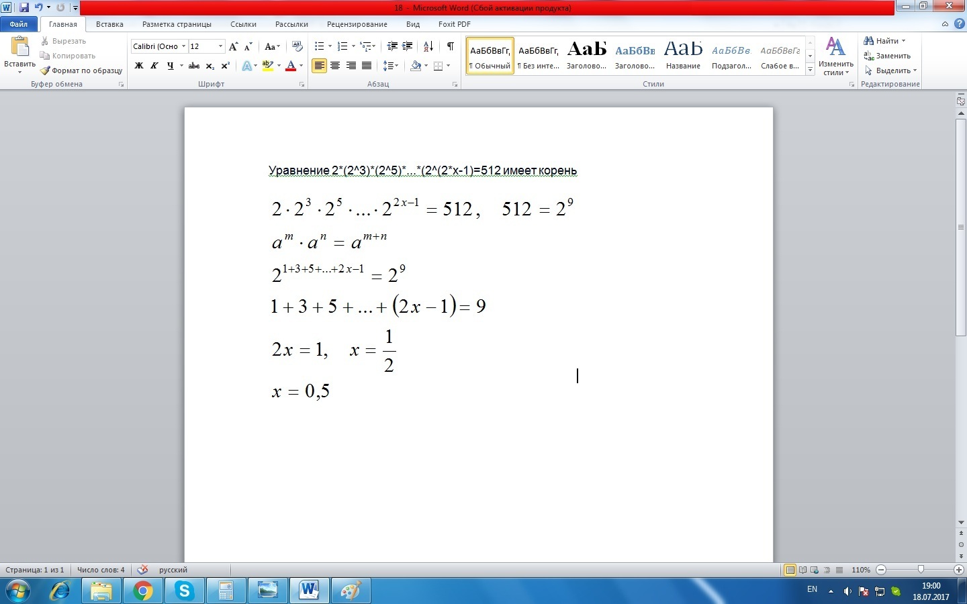Viewport: 967px width, 604px height.
Task: Open Google Chrome from the taskbar
Action: pos(142,591)
